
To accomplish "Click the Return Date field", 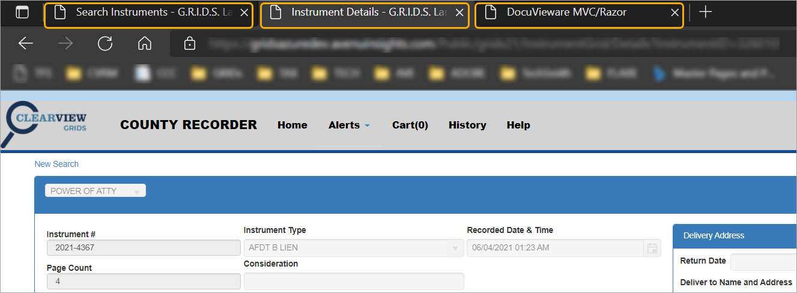I will [x=763, y=262].
